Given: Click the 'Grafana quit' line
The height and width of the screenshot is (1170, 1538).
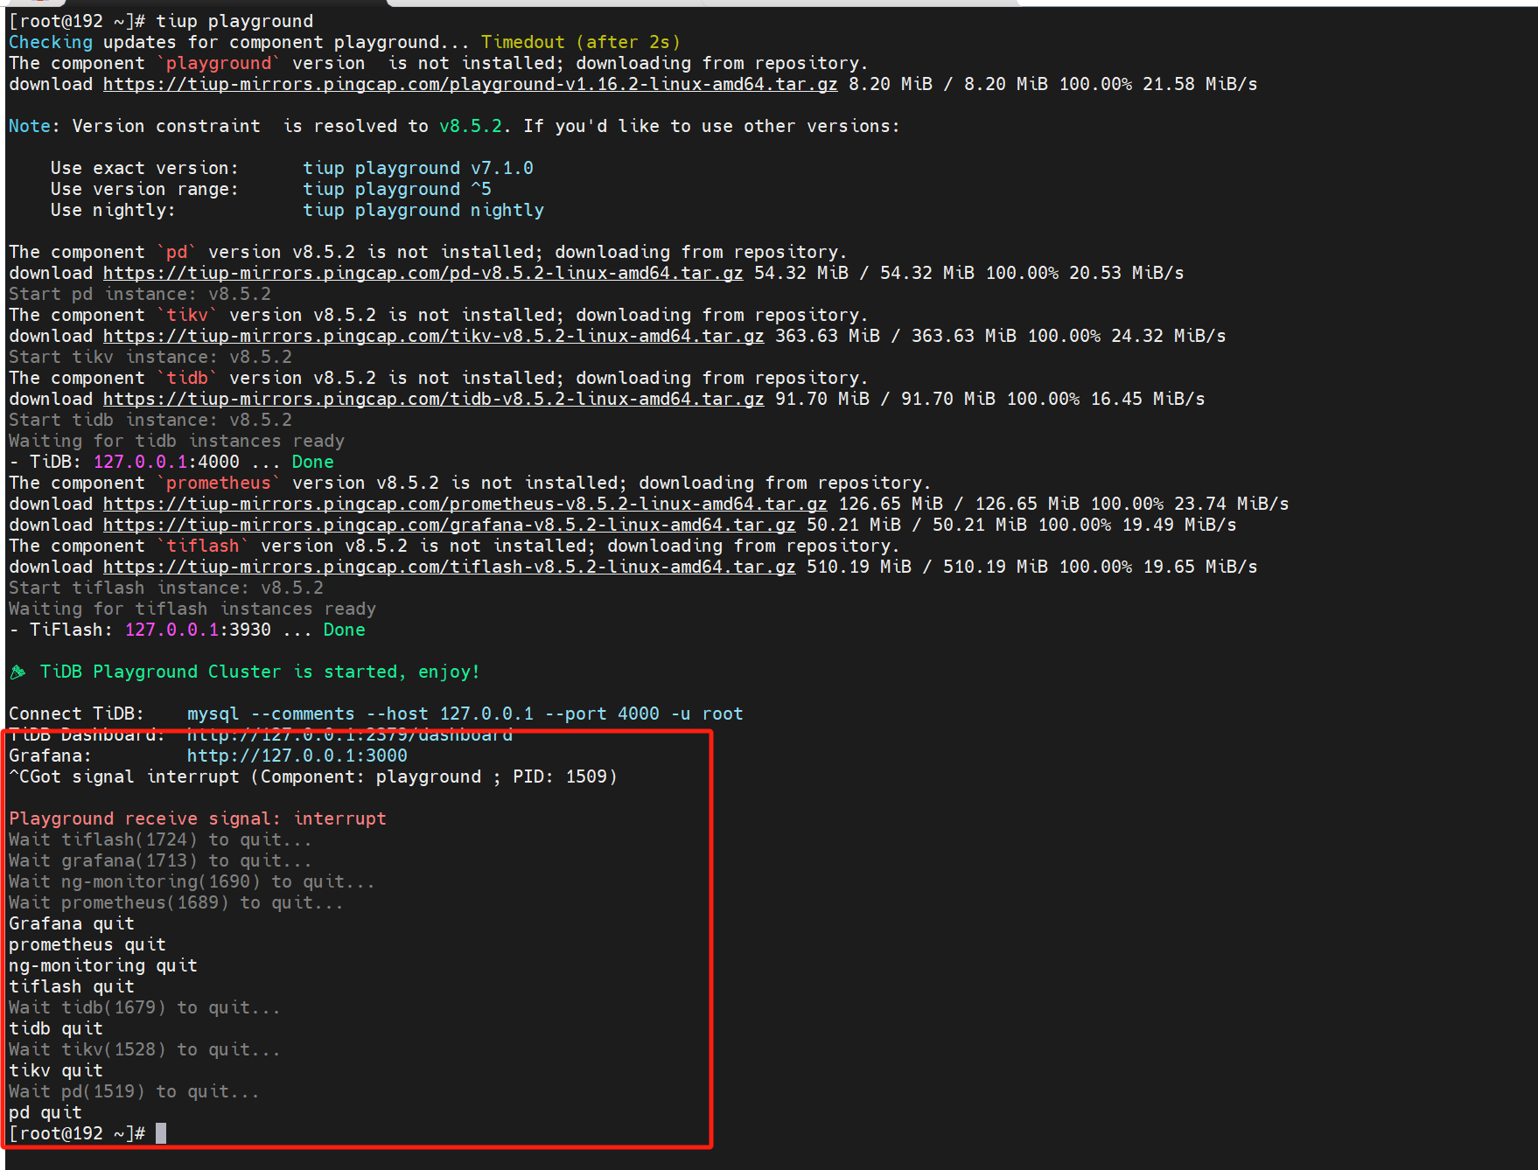Looking at the screenshot, I should coord(72,923).
